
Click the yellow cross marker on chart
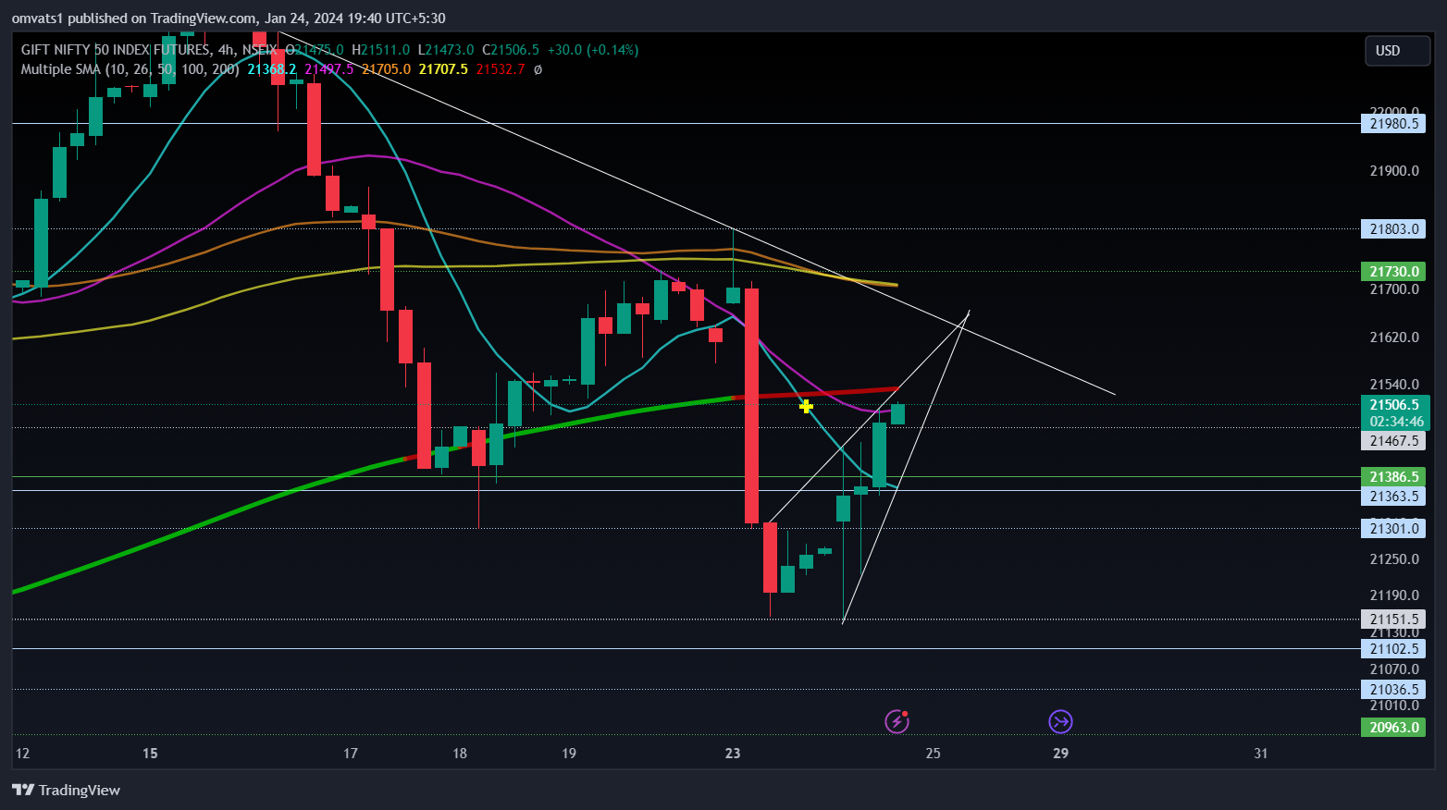(x=806, y=406)
